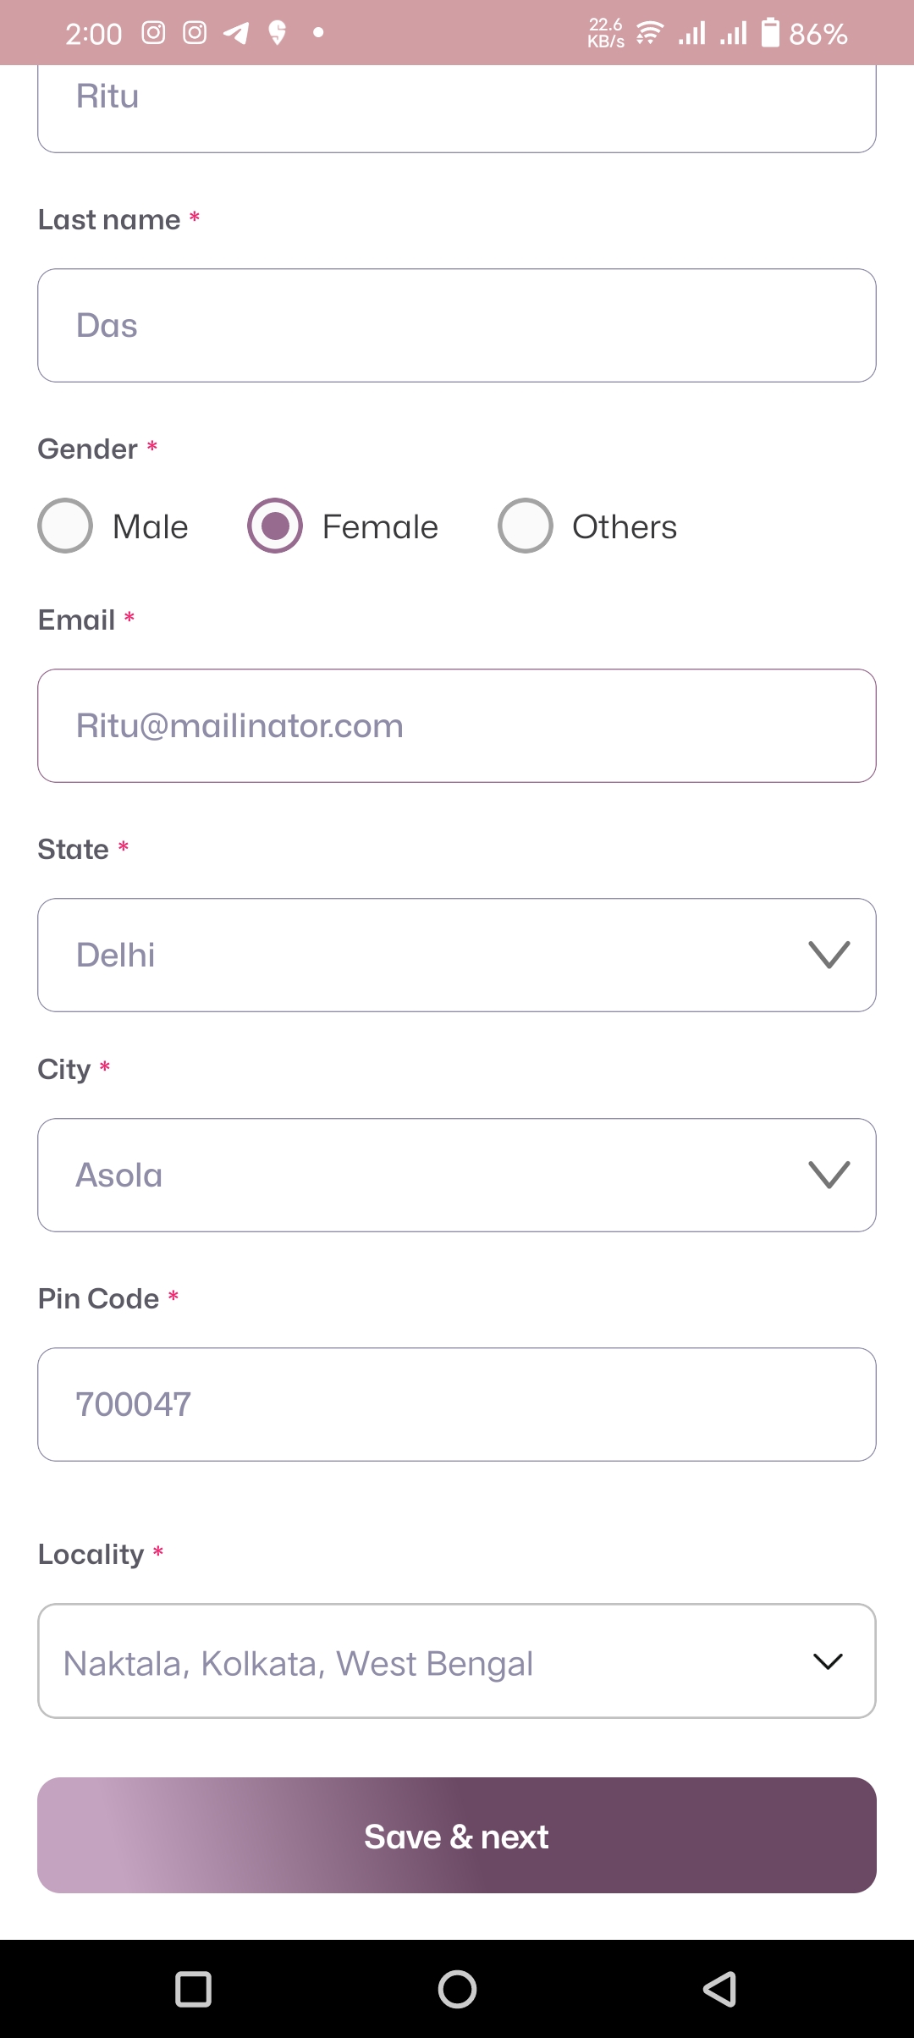This screenshot has width=914, height=2038.
Task: Tap the Android back navigation icon
Action: (719, 1989)
